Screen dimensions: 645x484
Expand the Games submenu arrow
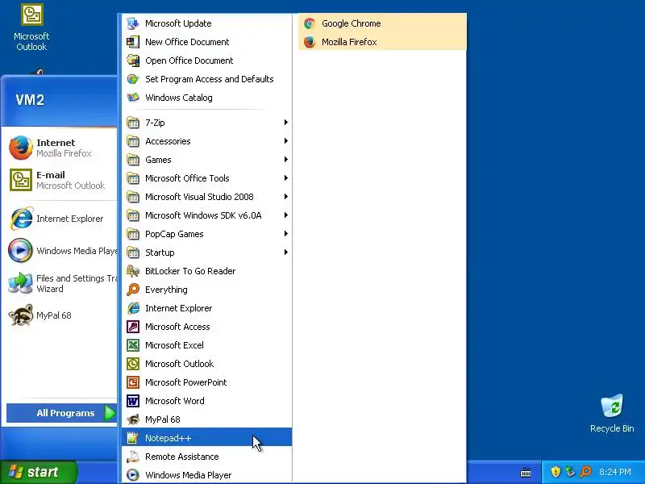[285, 159]
